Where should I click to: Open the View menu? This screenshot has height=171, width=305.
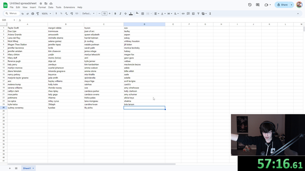[x=25, y=8]
